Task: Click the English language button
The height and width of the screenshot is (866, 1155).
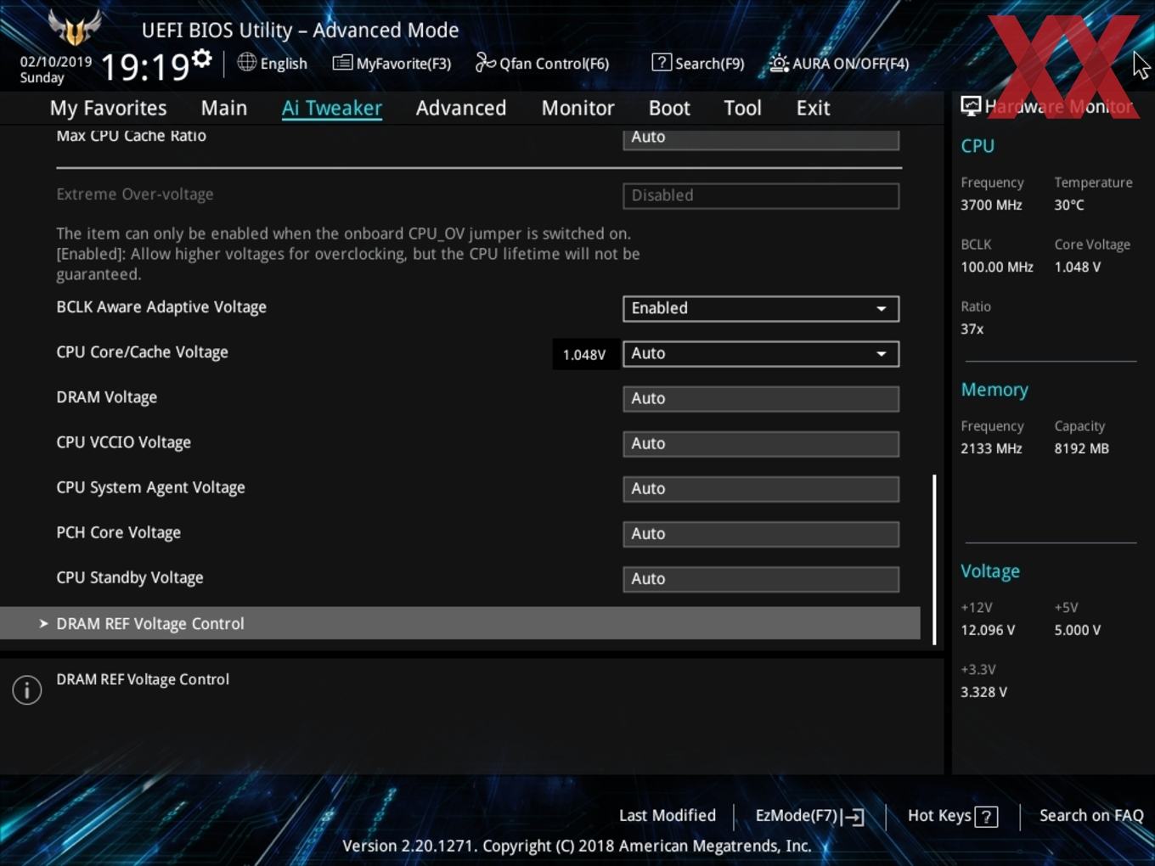Action: [273, 63]
